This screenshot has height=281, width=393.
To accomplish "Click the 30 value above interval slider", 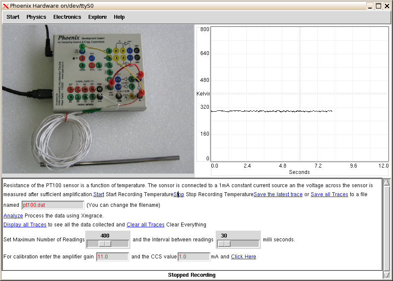I will pos(224,236).
